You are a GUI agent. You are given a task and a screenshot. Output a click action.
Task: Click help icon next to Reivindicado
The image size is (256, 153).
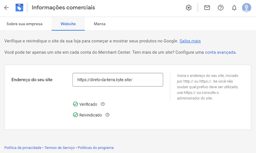point(108,115)
